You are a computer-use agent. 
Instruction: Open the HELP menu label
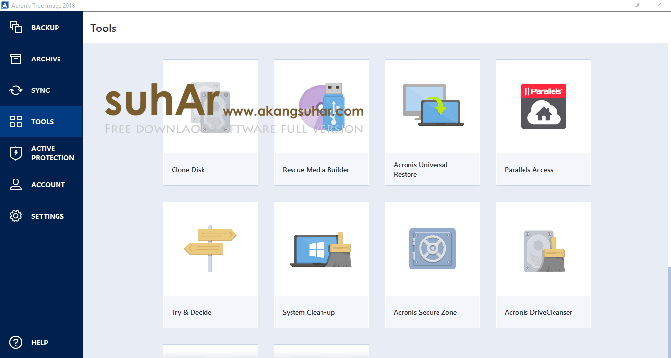40,343
